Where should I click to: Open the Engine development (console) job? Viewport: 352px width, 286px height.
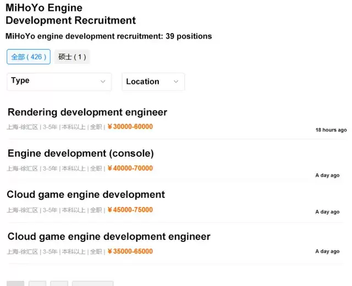(x=81, y=153)
